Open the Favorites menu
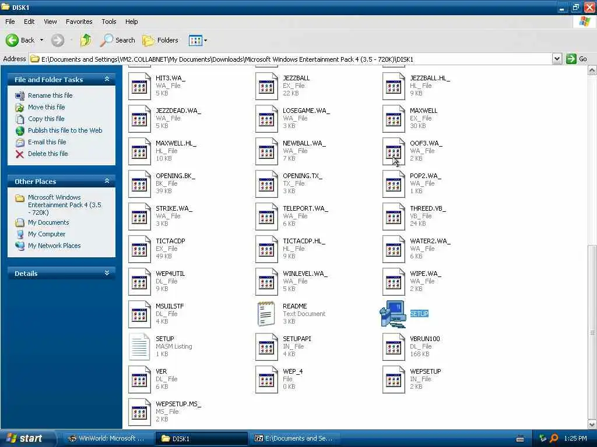Image resolution: width=597 pixels, height=447 pixels. pos(79,22)
